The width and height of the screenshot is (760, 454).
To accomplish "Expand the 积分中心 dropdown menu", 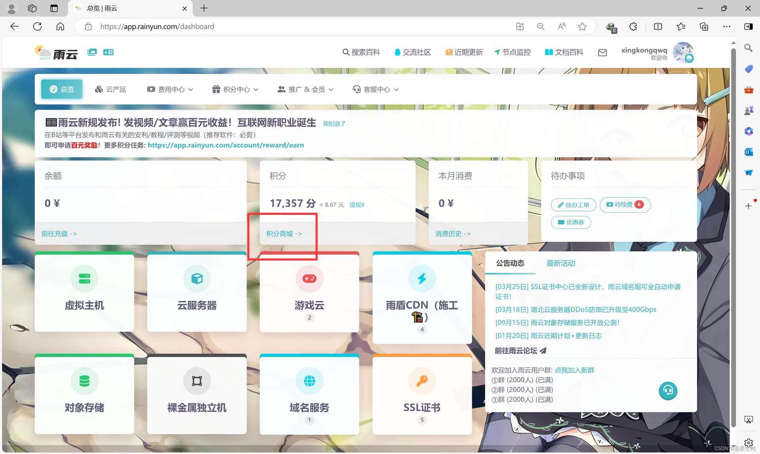I will 235,89.
